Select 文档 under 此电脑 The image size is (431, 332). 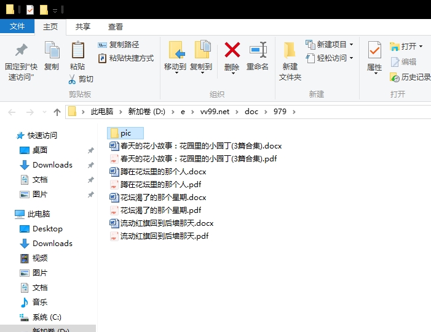(34, 288)
